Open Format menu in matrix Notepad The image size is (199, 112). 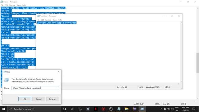12,5
